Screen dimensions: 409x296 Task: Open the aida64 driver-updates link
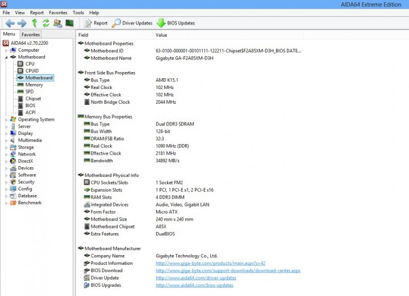[x=196, y=278]
